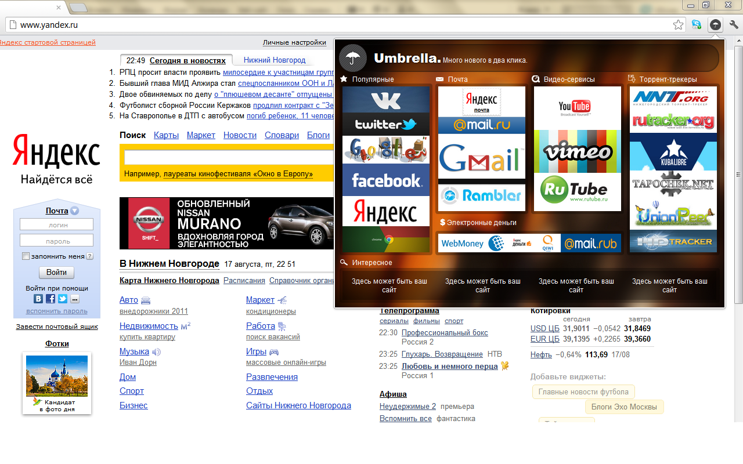743x464 pixels.
Task: Open the NNT.org torrent tracker tile
Action: click(673, 99)
